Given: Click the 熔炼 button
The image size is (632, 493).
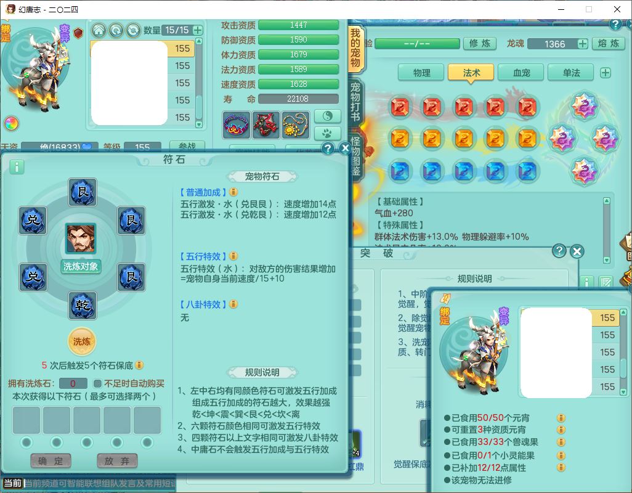Looking at the screenshot, I should point(608,44).
